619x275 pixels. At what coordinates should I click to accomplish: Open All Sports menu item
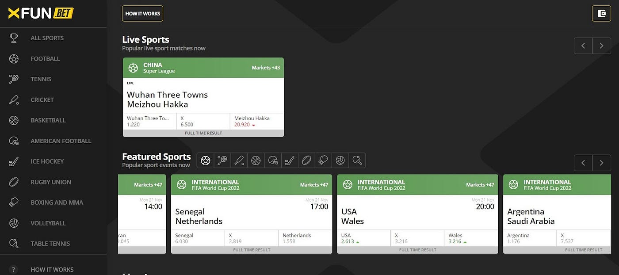tap(47, 38)
